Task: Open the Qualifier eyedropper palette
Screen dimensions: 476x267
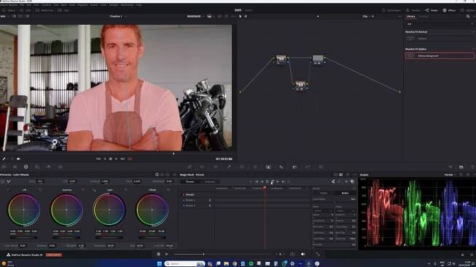Action: click(x=229, y=167)
